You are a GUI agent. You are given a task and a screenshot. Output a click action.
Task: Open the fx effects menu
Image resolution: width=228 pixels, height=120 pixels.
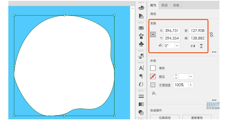click(154, 93)
